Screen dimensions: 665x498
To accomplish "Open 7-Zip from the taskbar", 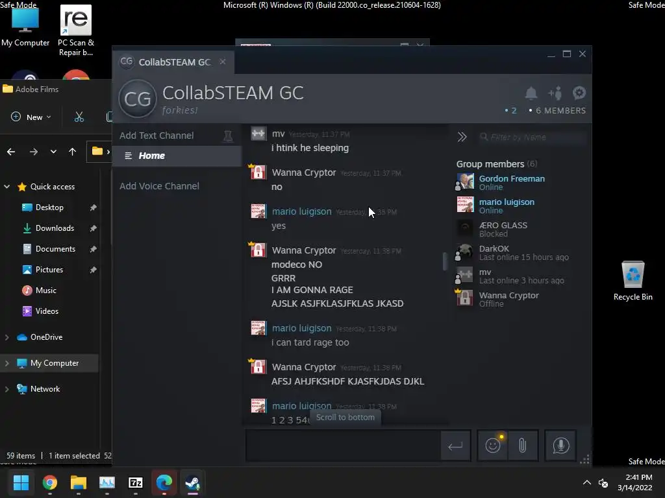I will (x=136, y=482).
